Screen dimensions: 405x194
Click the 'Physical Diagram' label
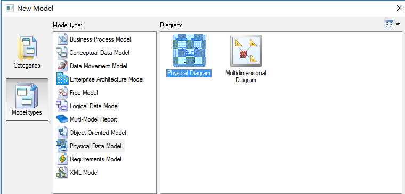coord(189,73)
